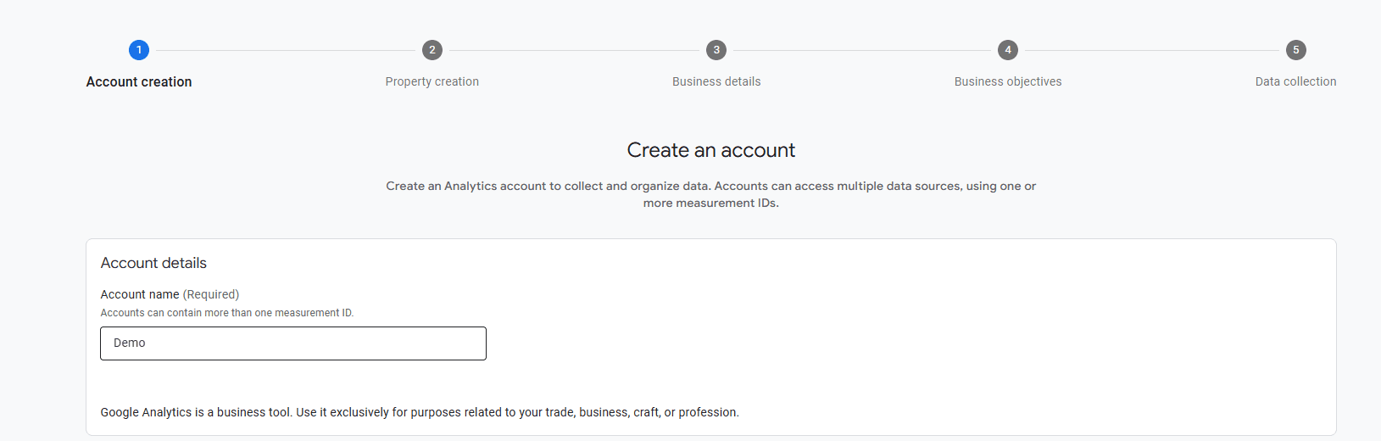Open the Data collection step label
Image resolution: width=1381 pixels, height=441 pixels.
[x=1296, y=82]
